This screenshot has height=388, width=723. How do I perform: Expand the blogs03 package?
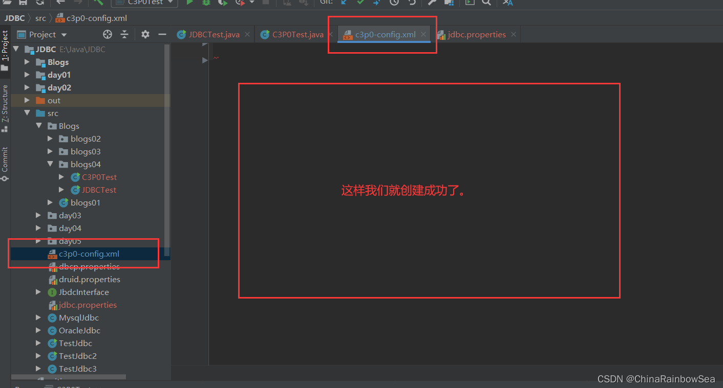(x=50, y=151)
